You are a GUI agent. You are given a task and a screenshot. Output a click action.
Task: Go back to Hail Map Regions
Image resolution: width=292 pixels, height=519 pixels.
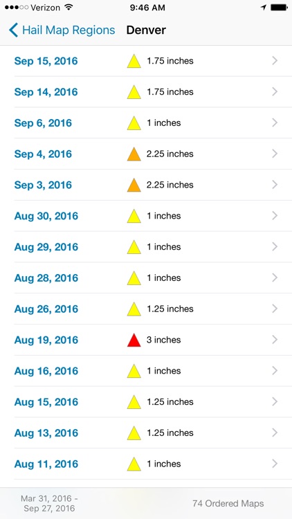62,30
